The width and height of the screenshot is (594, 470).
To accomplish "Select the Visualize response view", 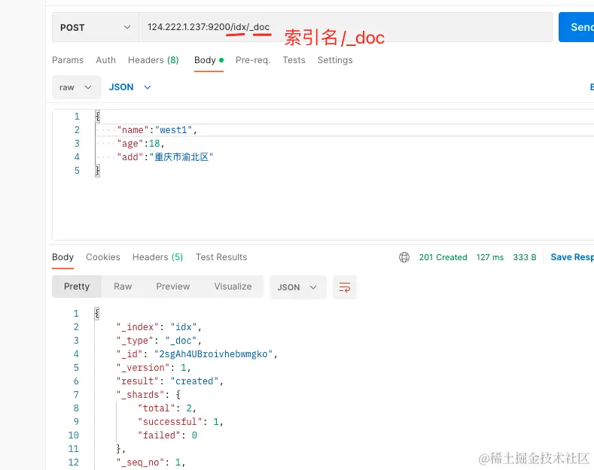I will click(x=233, y=287).
